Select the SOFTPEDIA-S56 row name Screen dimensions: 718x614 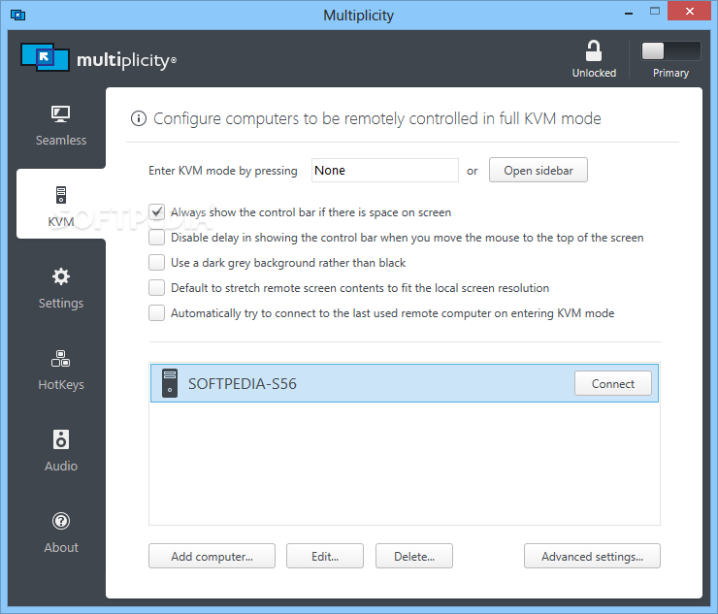243,384
